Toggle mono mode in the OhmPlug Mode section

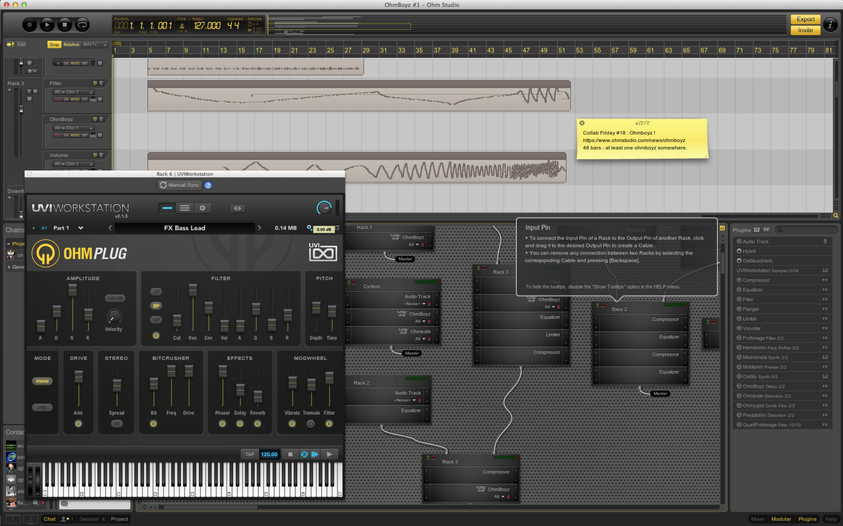42,381
